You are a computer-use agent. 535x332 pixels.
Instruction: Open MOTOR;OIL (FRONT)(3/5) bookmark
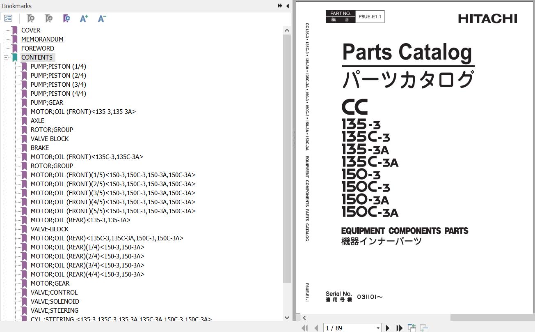(x=113, y=193)
